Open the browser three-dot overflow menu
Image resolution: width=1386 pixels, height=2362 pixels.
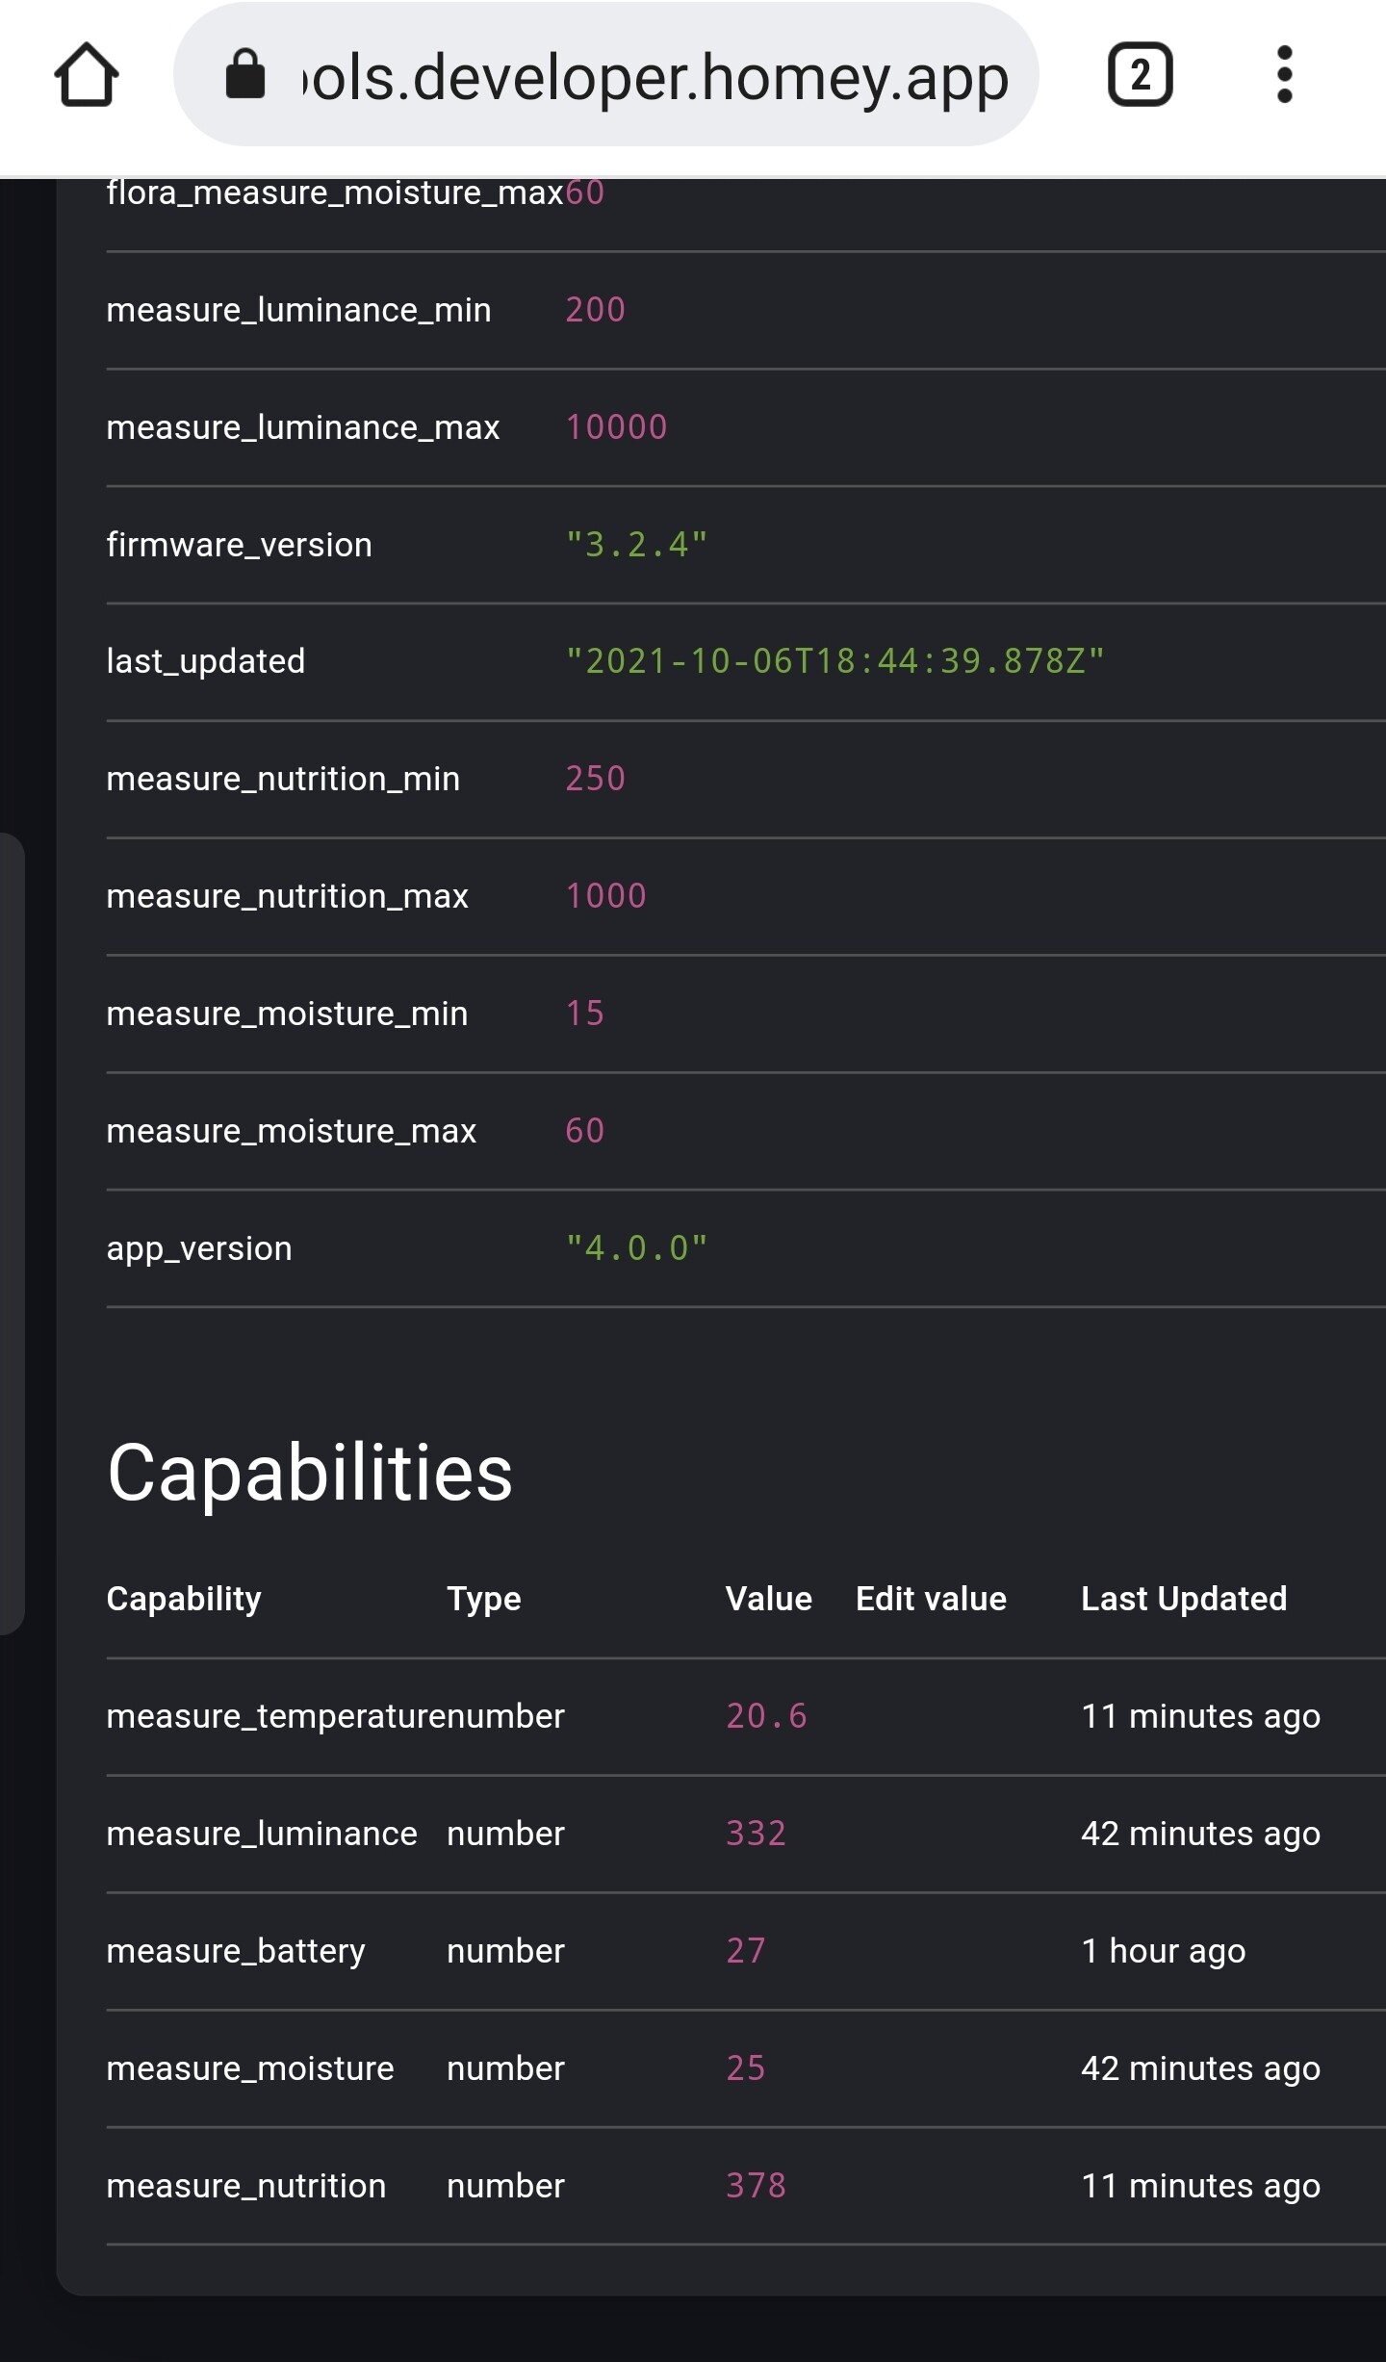pyautogui.click(x=1284, y=75)
